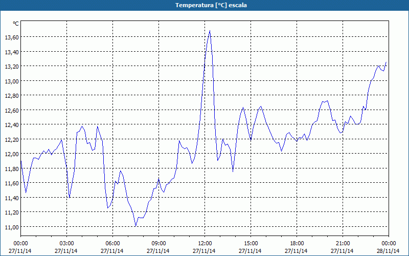Click the 'Temperatura [°C] escala' title bar
Viewport: 409px width, 256px height.
tap(204, 5)
